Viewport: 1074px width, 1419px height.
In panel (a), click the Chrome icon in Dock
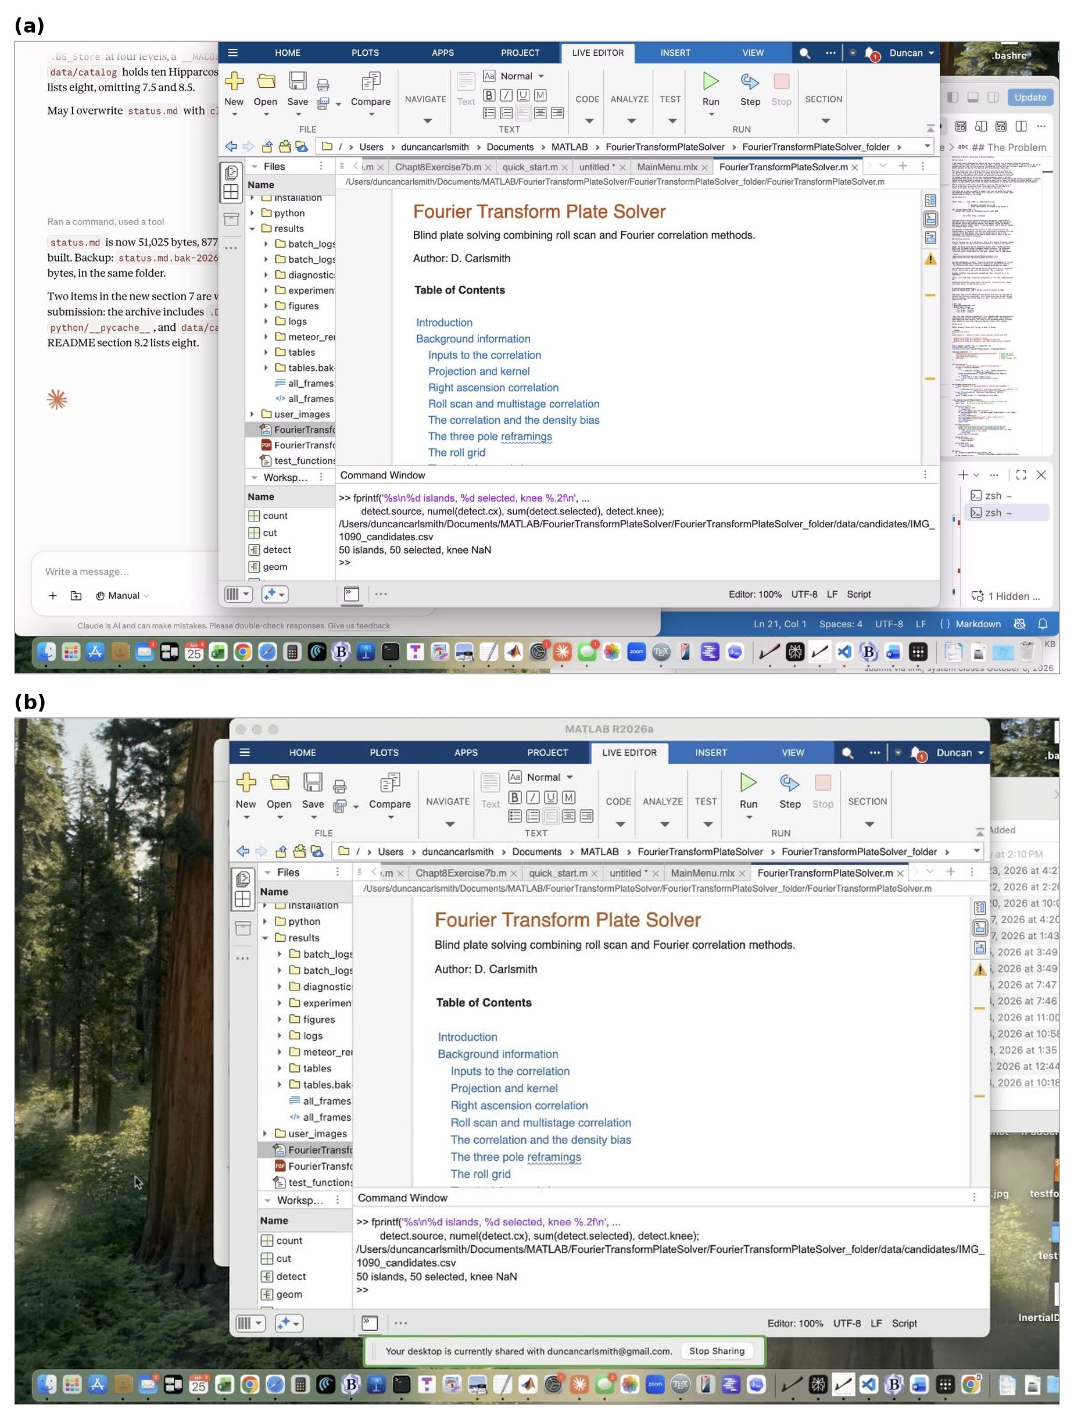point(243,652)
